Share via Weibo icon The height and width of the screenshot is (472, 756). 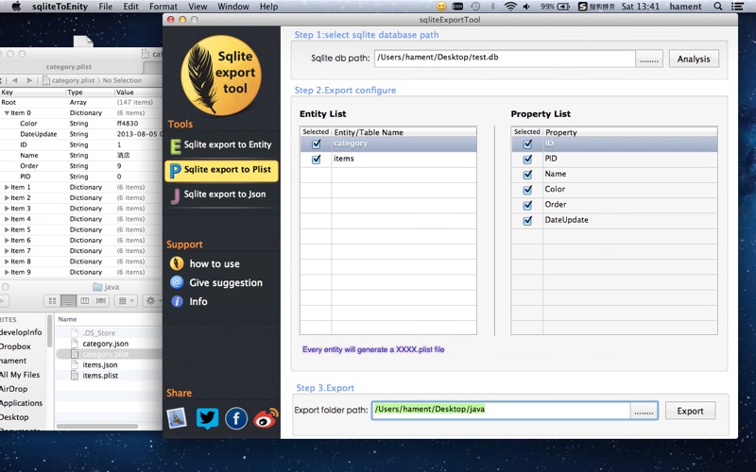(x=266, y=418)
